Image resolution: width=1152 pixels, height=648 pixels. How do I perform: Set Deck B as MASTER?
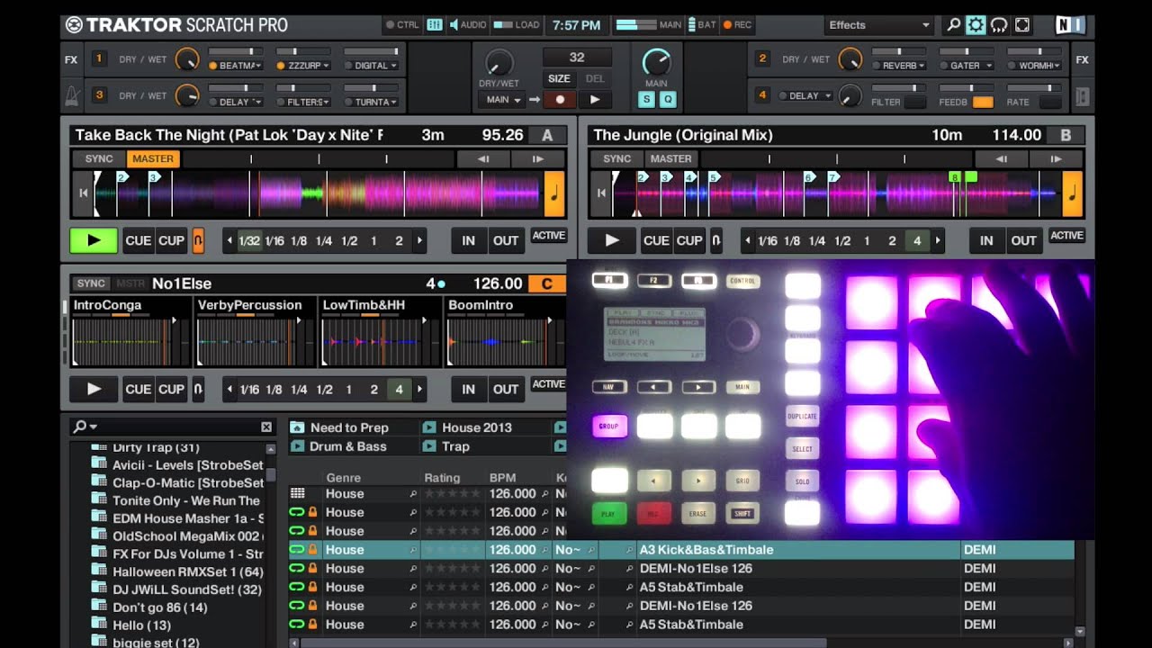coord(671,159)
